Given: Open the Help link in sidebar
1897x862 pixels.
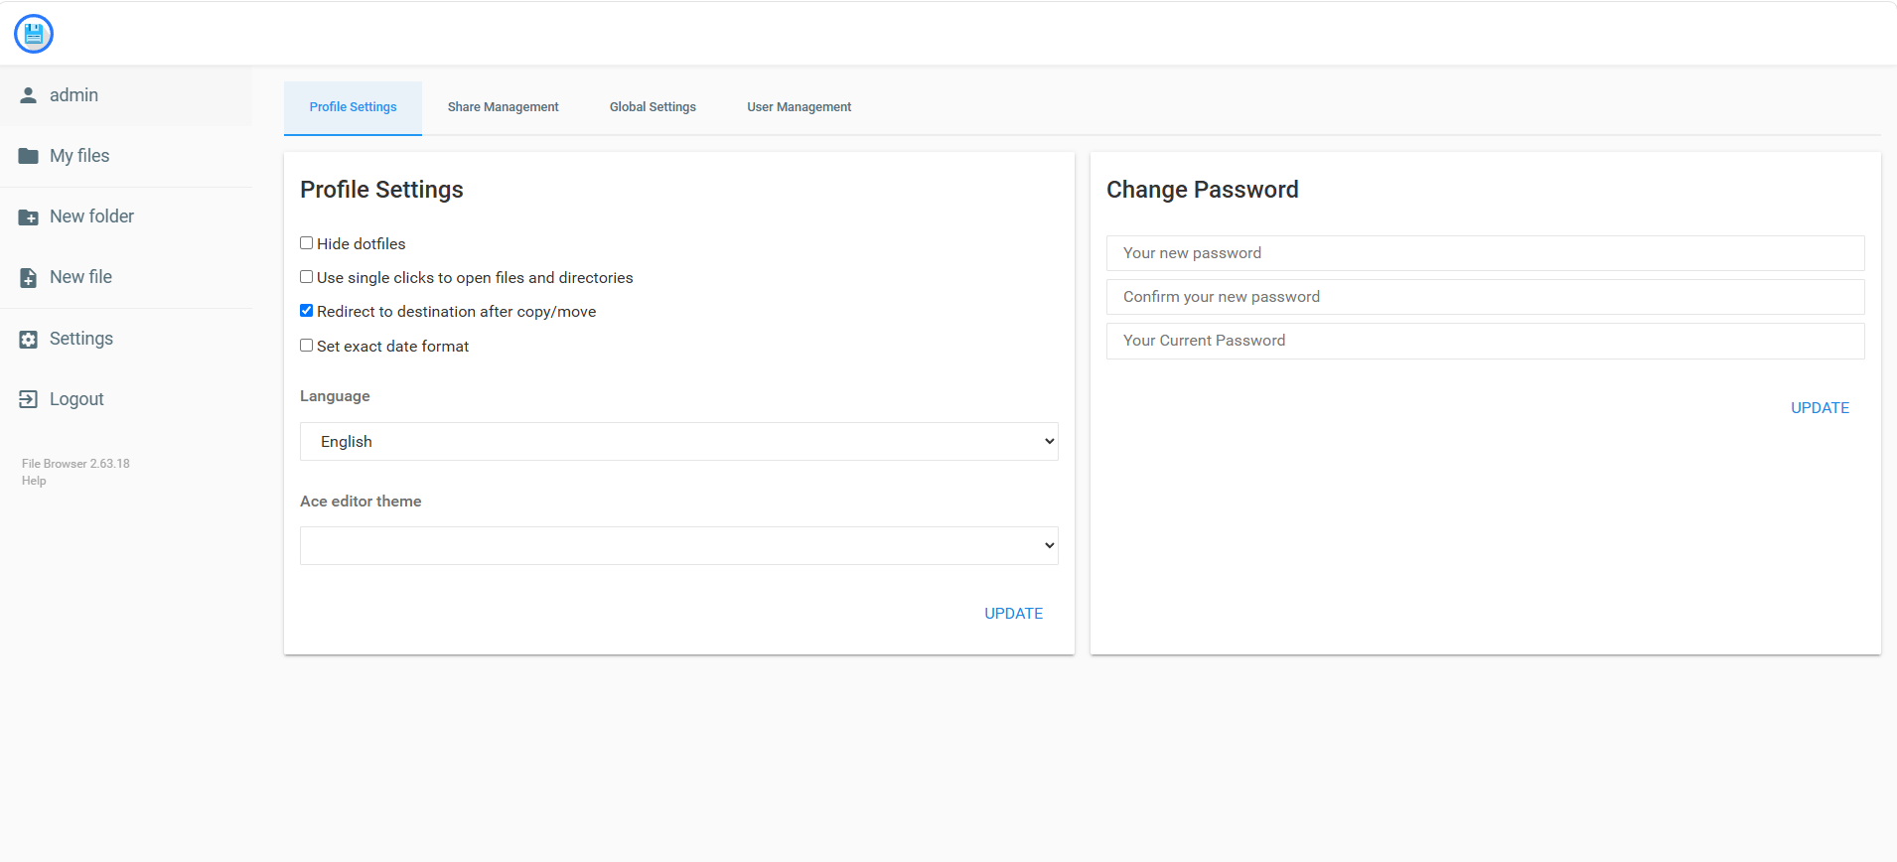Looking at the screenshot, I should (34, 481).
